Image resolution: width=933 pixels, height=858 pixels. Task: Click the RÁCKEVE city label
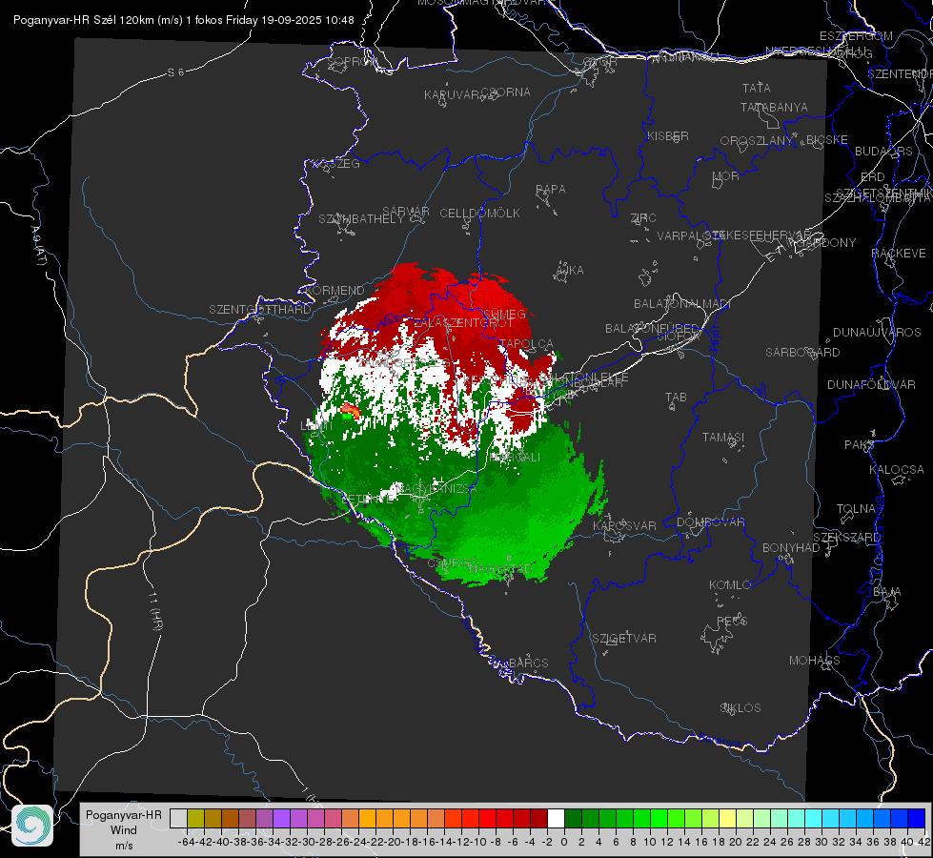point(899,254)
